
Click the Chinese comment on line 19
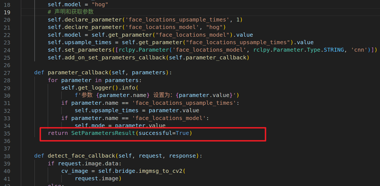pyautogui.click(x=71, y=12)
